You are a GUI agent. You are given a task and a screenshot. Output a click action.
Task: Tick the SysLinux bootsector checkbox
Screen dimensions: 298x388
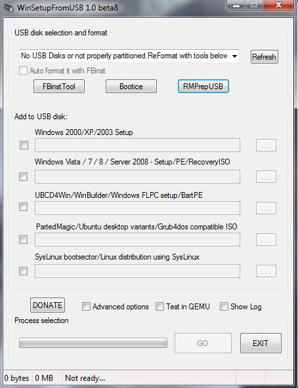(24, 271)
